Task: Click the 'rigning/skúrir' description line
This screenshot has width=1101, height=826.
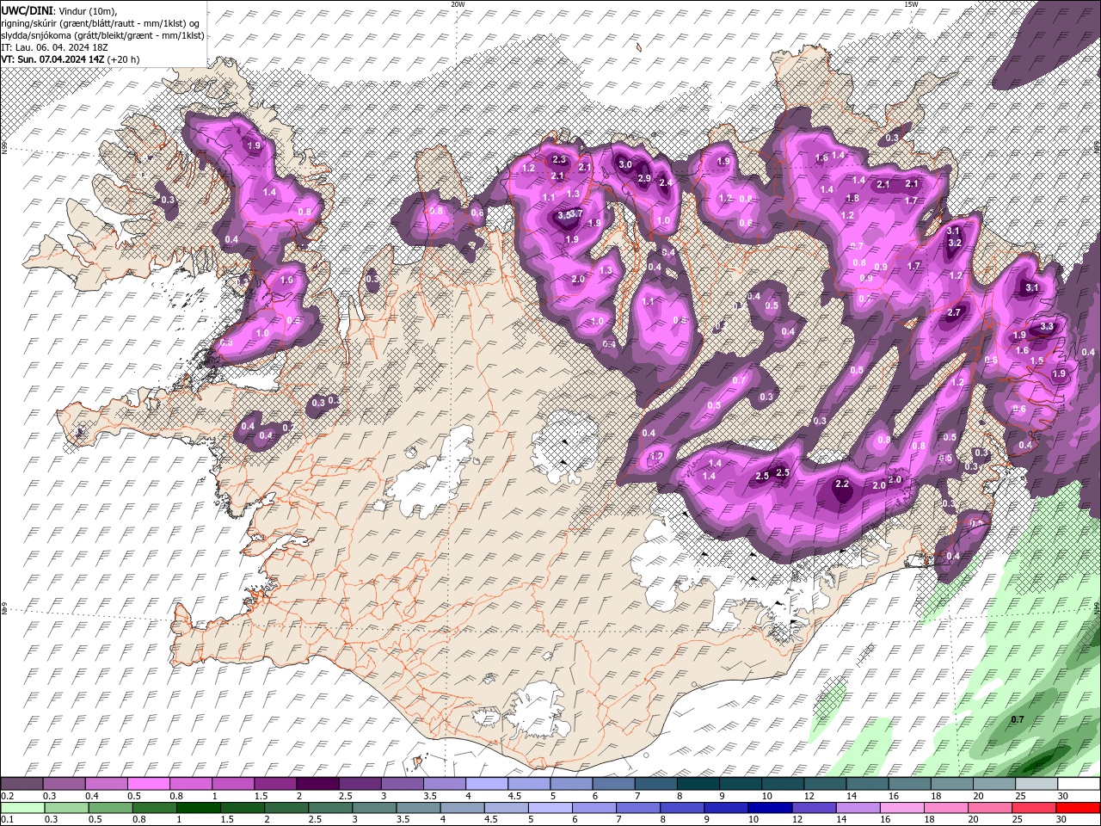Action: tap(101, 22)
